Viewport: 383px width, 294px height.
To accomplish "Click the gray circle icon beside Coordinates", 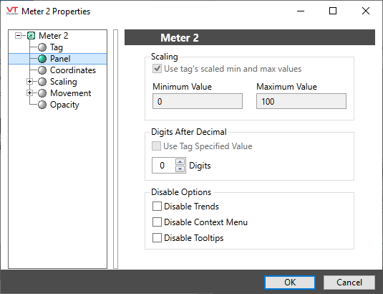I will (42, 70).
